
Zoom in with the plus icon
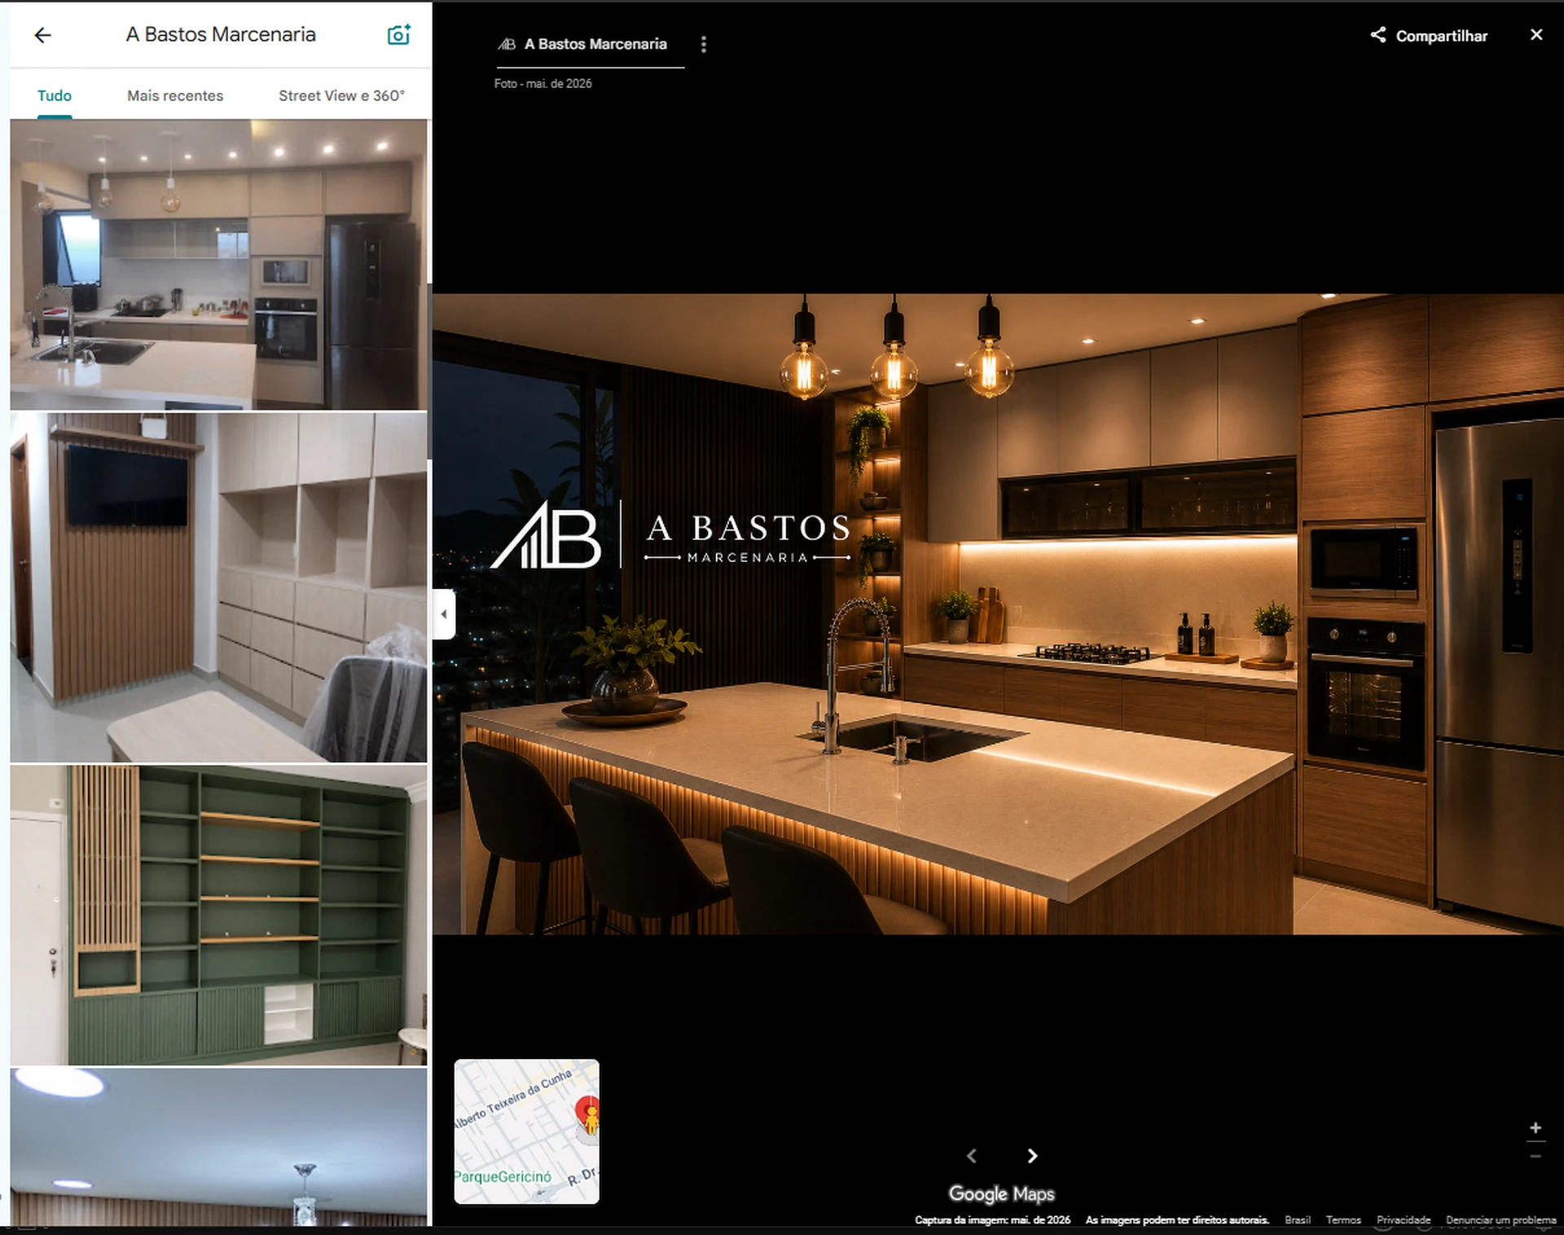pos(1535,1128)
